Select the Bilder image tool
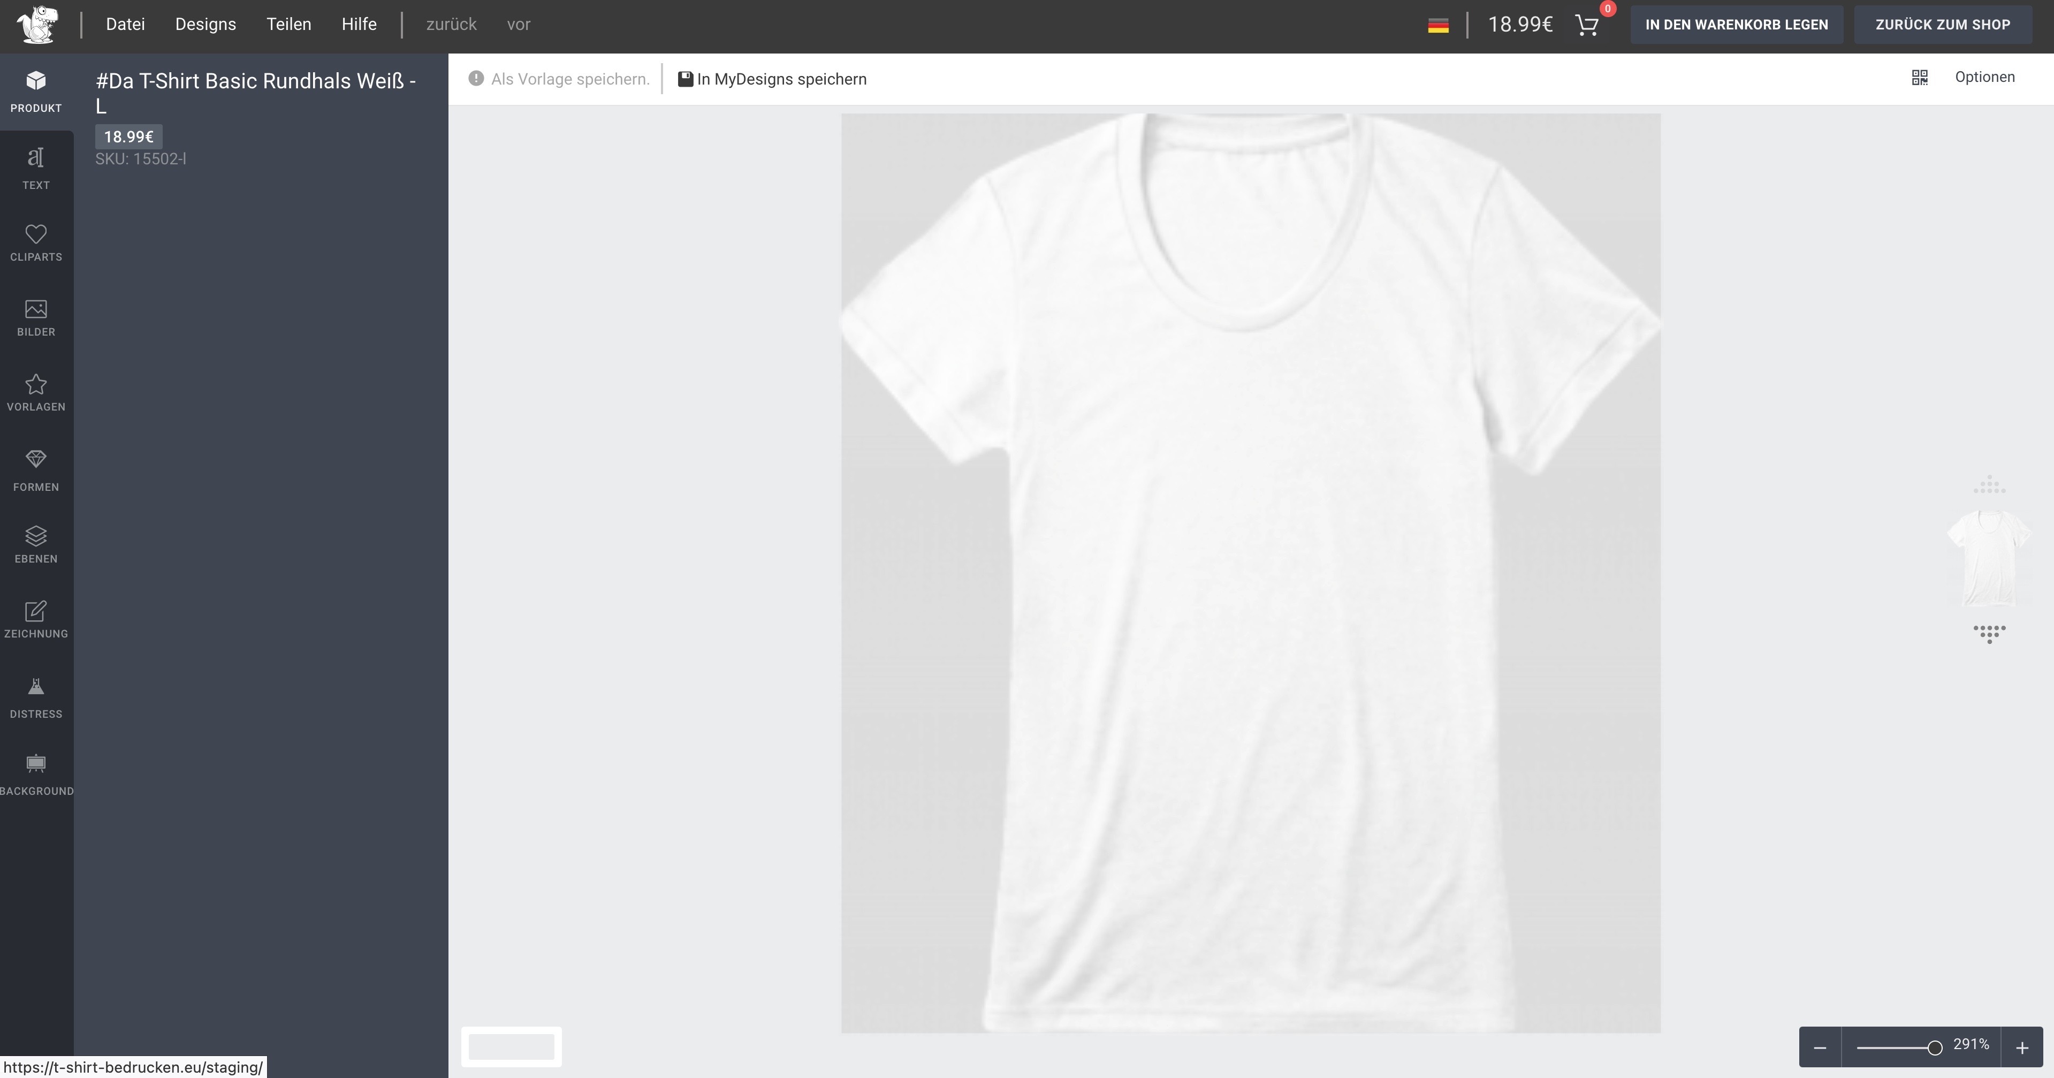Screen dimensions: 2054x1078 pos(36,317)
